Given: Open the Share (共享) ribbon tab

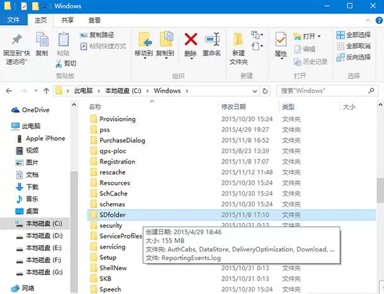Looking at the screenshot, I should pos(68,21).
